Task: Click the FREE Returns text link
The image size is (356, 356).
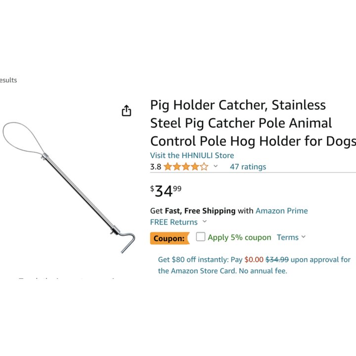Action: [174, 222]
